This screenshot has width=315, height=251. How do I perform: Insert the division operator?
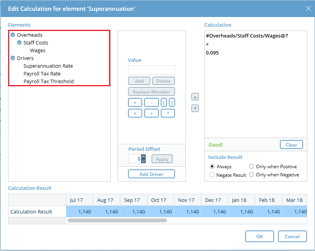[151, 113]
